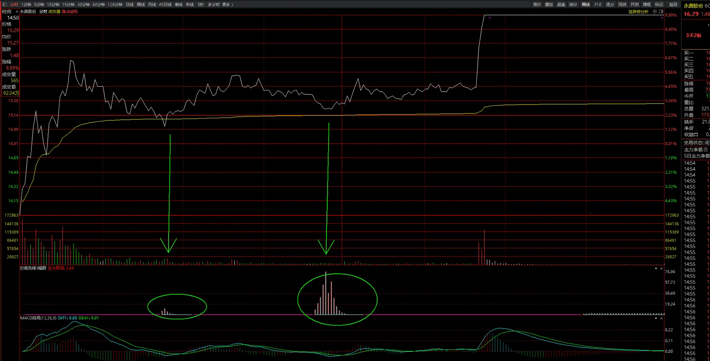Click the 买五 bid row
The height and width of the screenshot is (361, 710).
tap(696, 77)
